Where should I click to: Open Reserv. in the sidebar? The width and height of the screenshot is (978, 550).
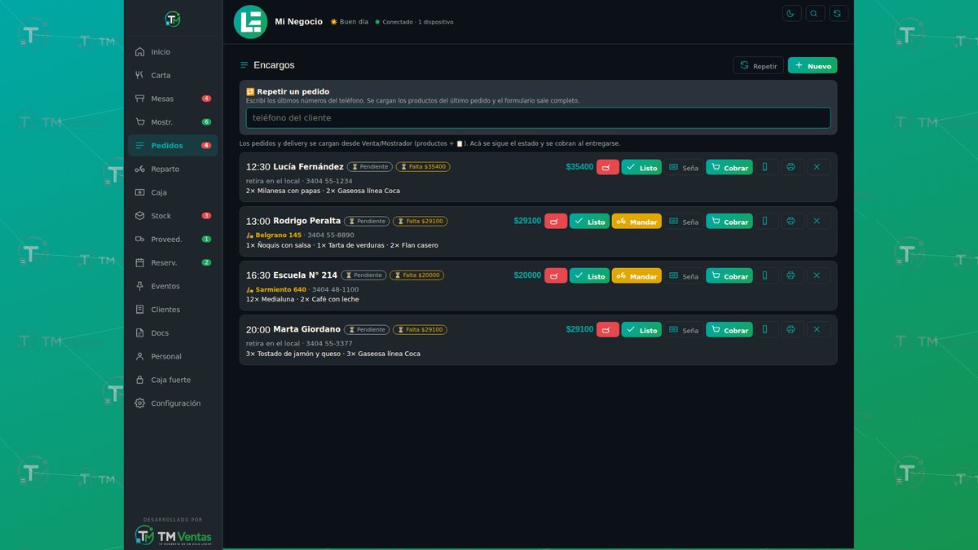[173, 262]
